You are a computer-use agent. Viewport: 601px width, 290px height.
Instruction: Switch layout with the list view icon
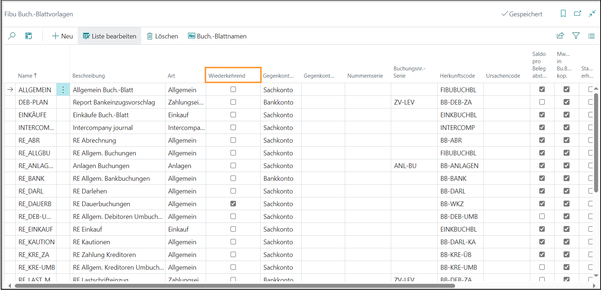click(x=591, y=36)
